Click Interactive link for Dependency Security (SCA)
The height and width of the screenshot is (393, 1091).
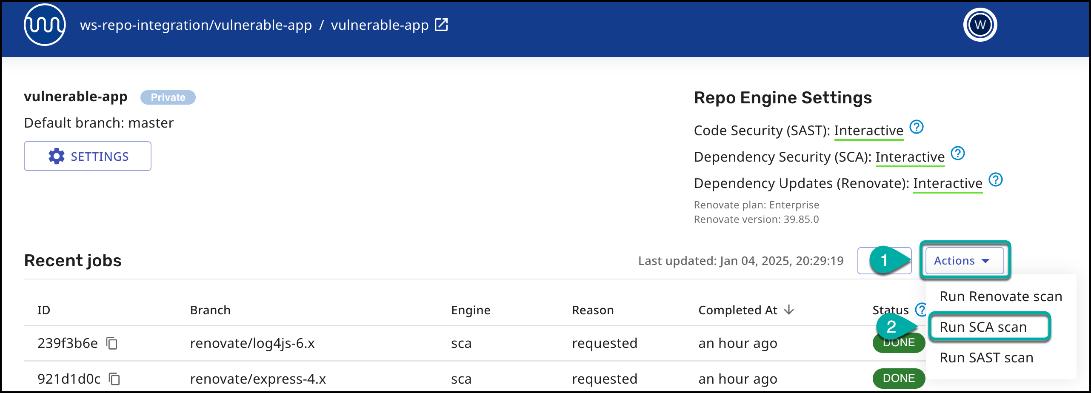(x=910, y=157)
